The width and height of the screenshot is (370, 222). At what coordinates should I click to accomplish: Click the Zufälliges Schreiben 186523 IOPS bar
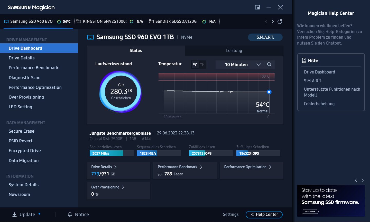[258, 153]
